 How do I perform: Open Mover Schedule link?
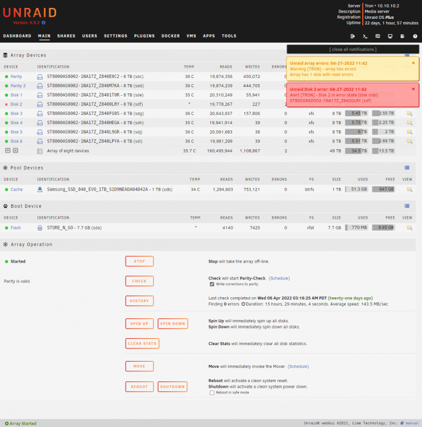click(298, 367)
